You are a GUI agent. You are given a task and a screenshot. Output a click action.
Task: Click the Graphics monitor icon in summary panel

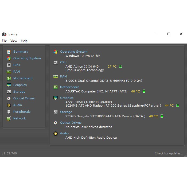[x=56, y=98]
